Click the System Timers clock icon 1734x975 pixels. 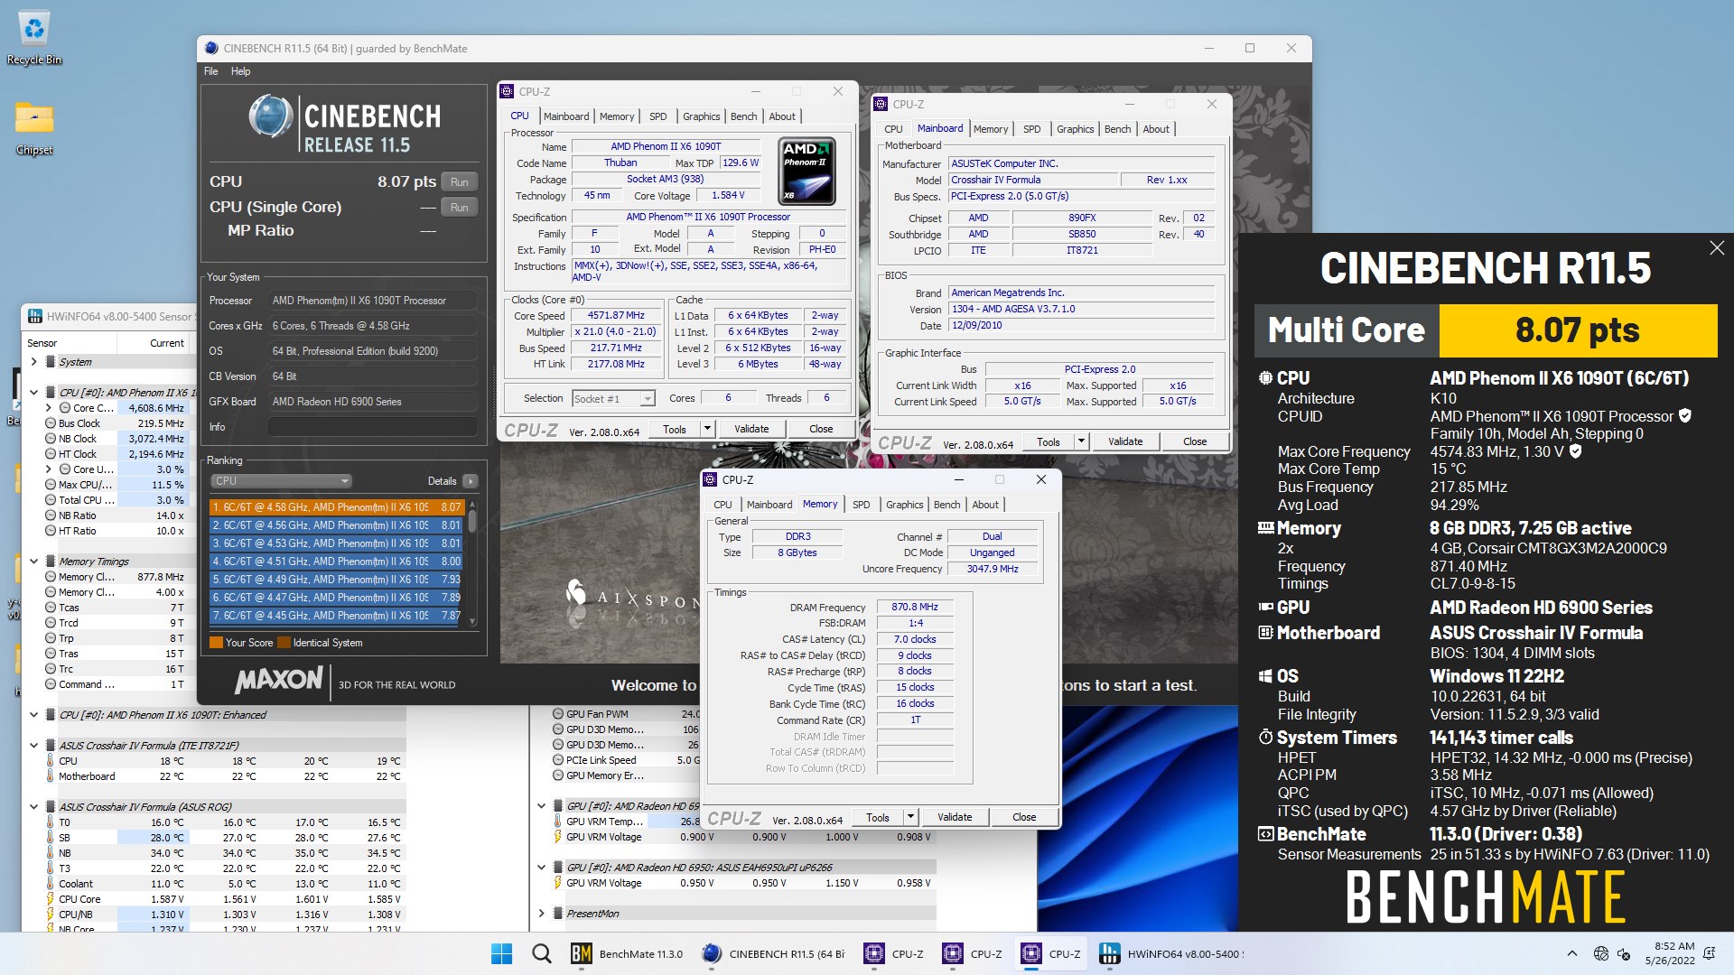point(1266,738)
